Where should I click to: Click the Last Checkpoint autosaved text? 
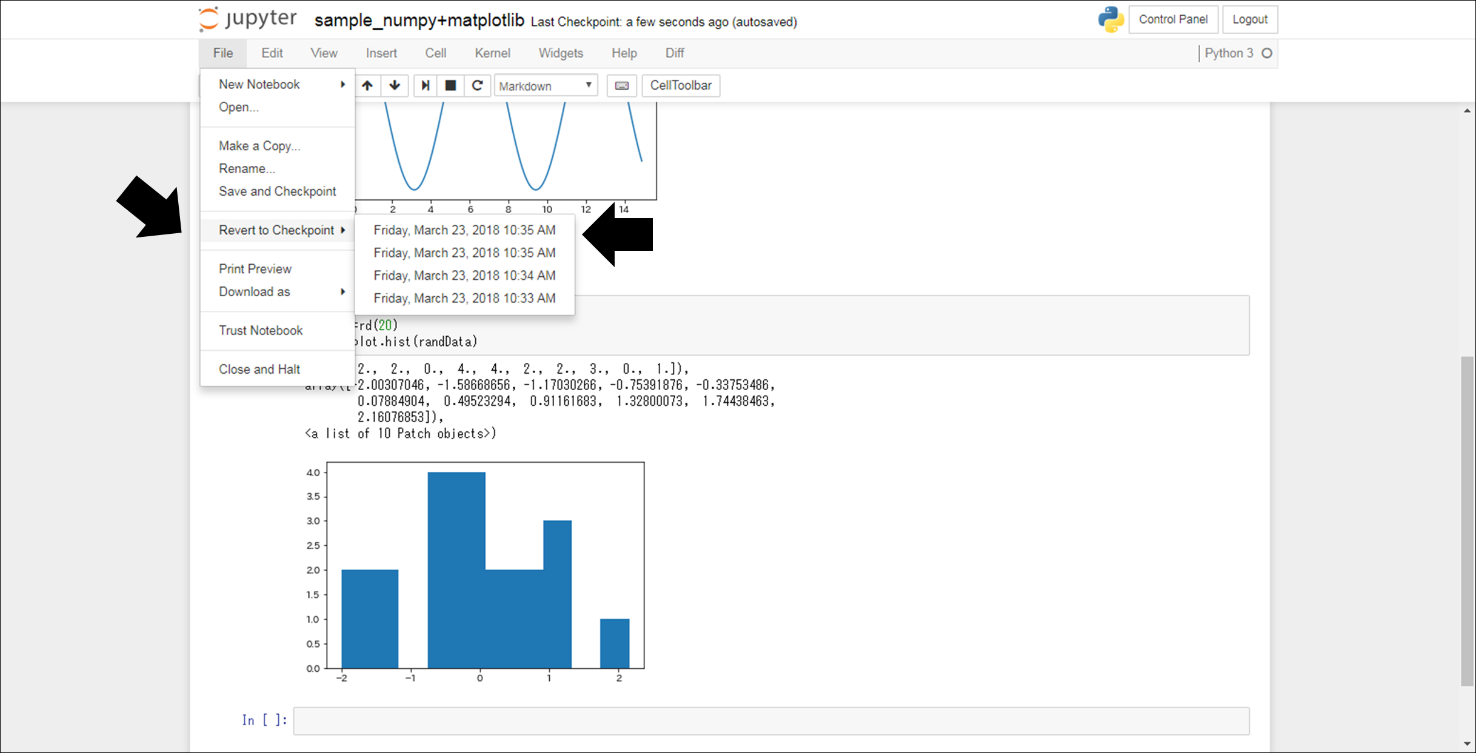click(x=664, y=22)
